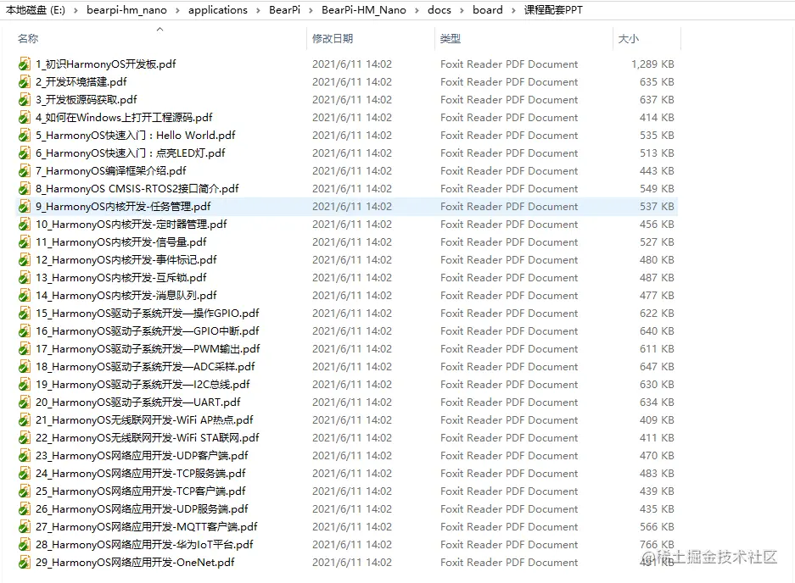795x583 pixels.
Task: Click the 566 KB size cell
Action: 657,527
